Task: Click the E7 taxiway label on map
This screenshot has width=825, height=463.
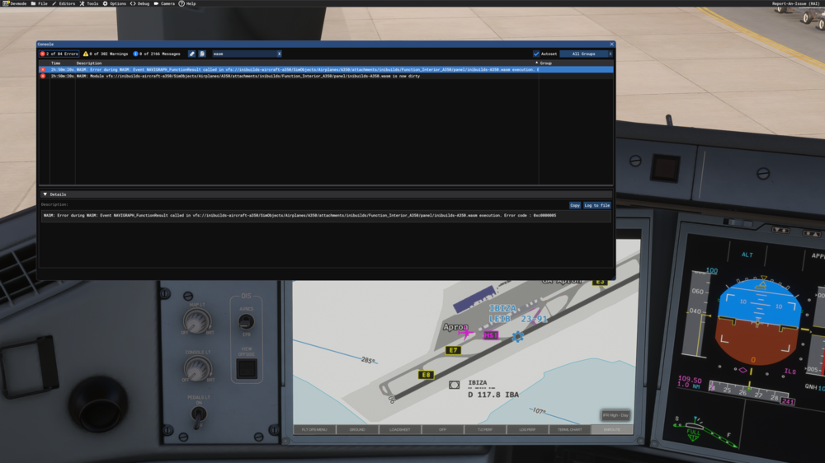Action: (453, 350)
